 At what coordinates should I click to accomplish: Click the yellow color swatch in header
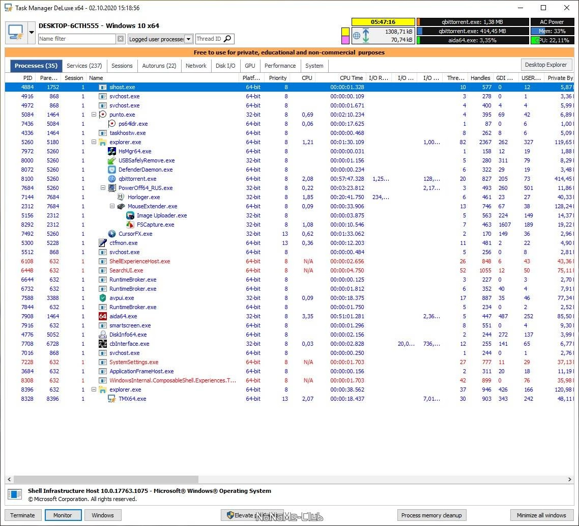[x=345, y=31]
